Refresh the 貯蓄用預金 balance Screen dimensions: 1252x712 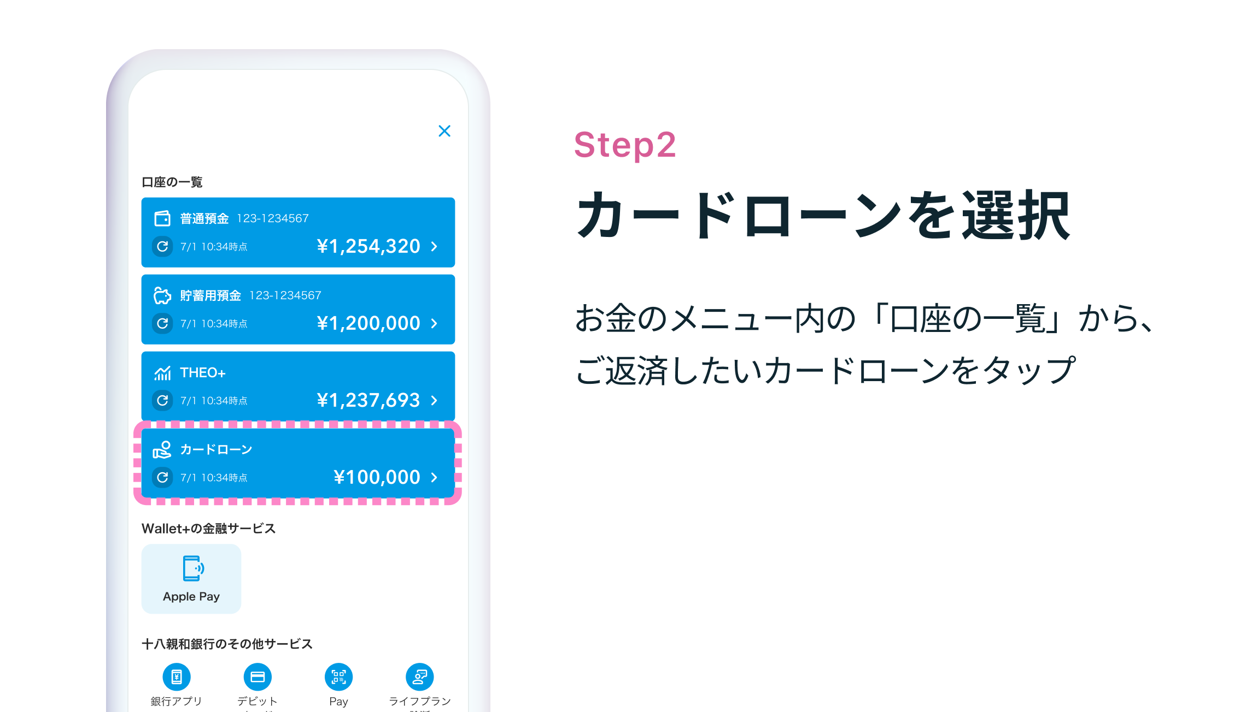[162, 324]
